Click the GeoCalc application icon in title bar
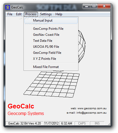 8,7
